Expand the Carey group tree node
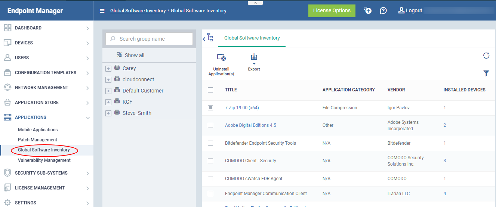 click(108, 69)
